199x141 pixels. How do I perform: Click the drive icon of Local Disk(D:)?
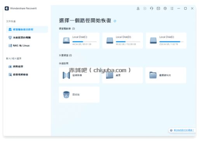point(110,41)
